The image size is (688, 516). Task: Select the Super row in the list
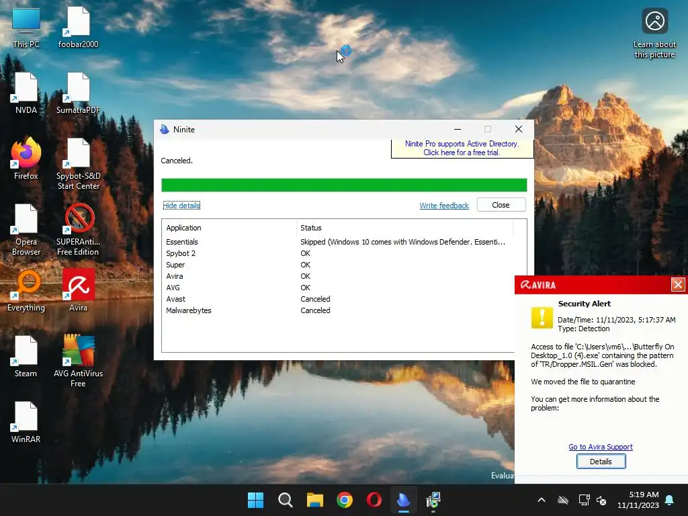tap(338, 265)
